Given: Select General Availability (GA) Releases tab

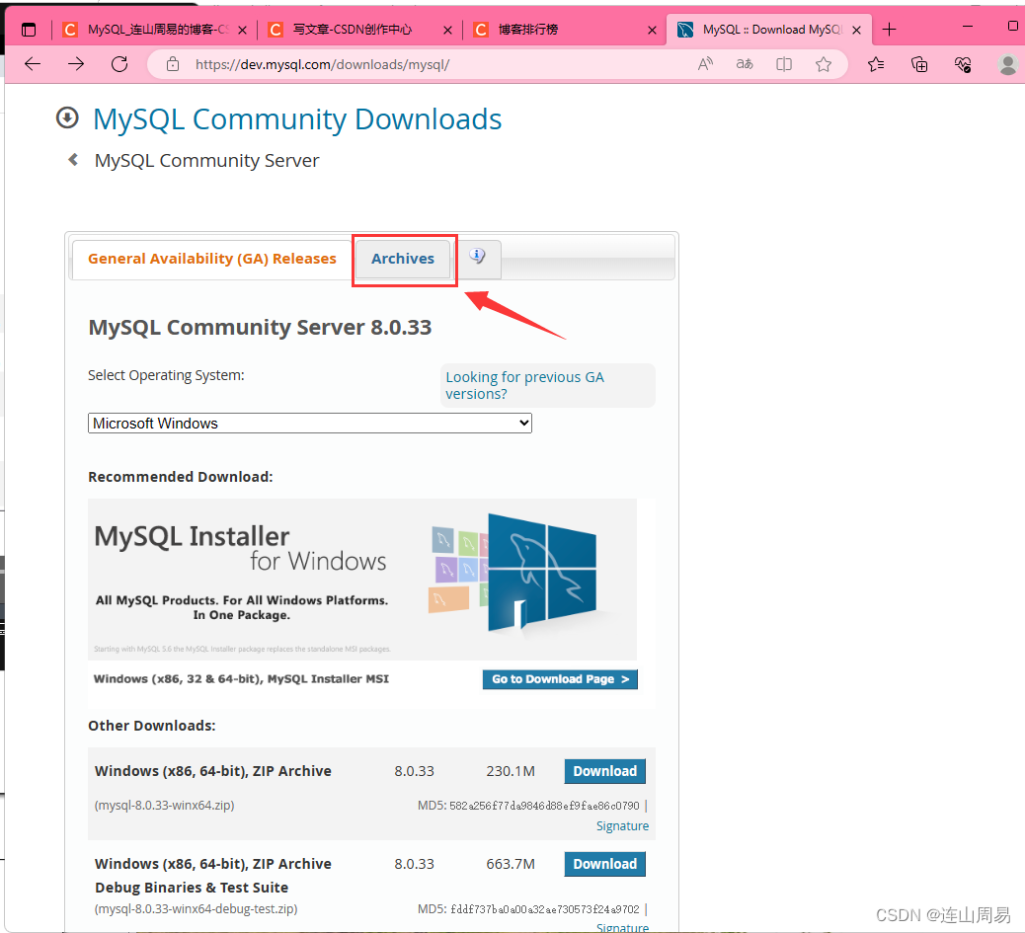Looking at the screenshot, I should click(211, 259).
